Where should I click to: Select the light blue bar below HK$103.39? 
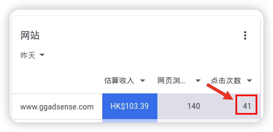(x=130, y=121)
